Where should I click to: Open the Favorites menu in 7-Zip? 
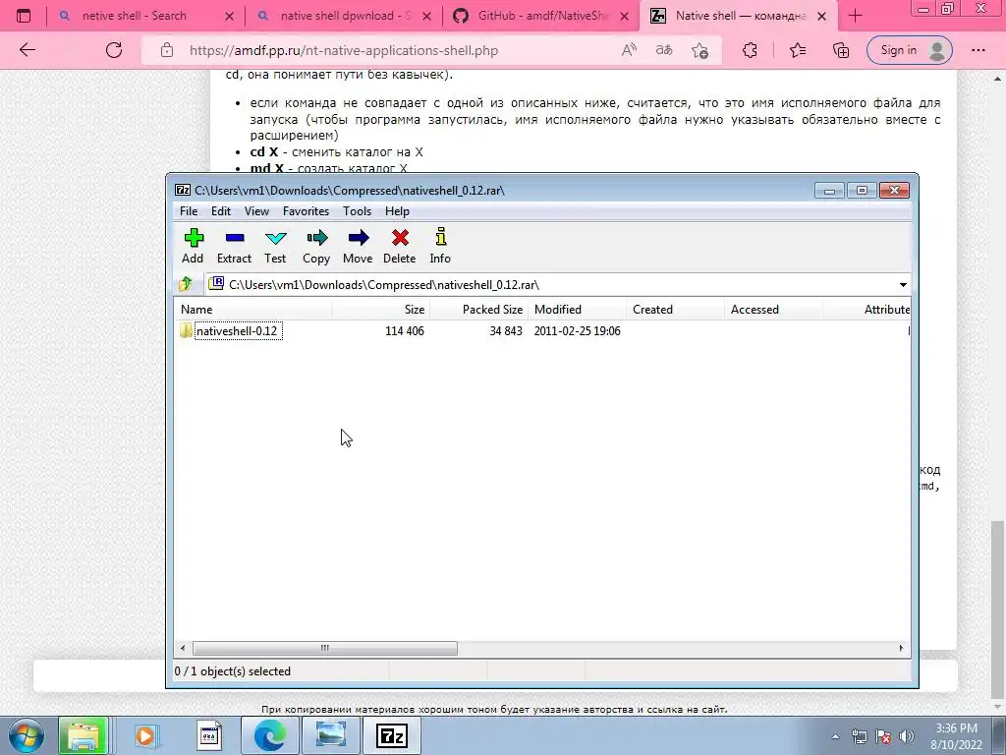307,211
